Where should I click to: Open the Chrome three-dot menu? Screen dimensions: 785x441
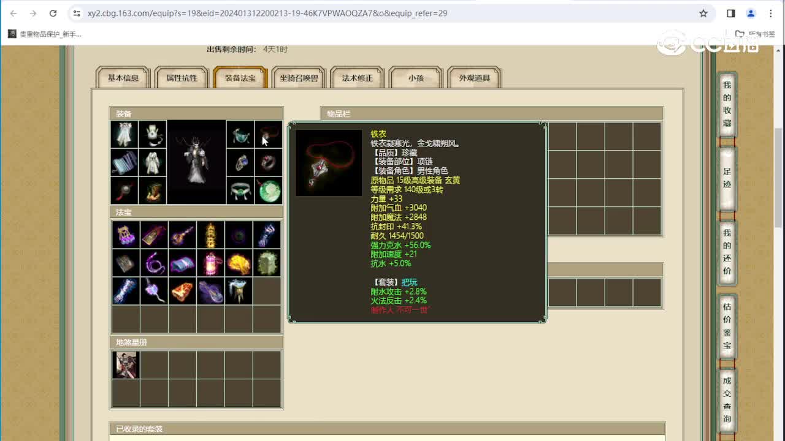click(771, 13)
